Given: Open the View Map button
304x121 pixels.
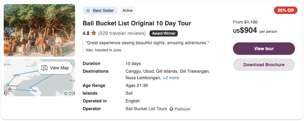Looking at the screenshot, I should click(55, 68).
